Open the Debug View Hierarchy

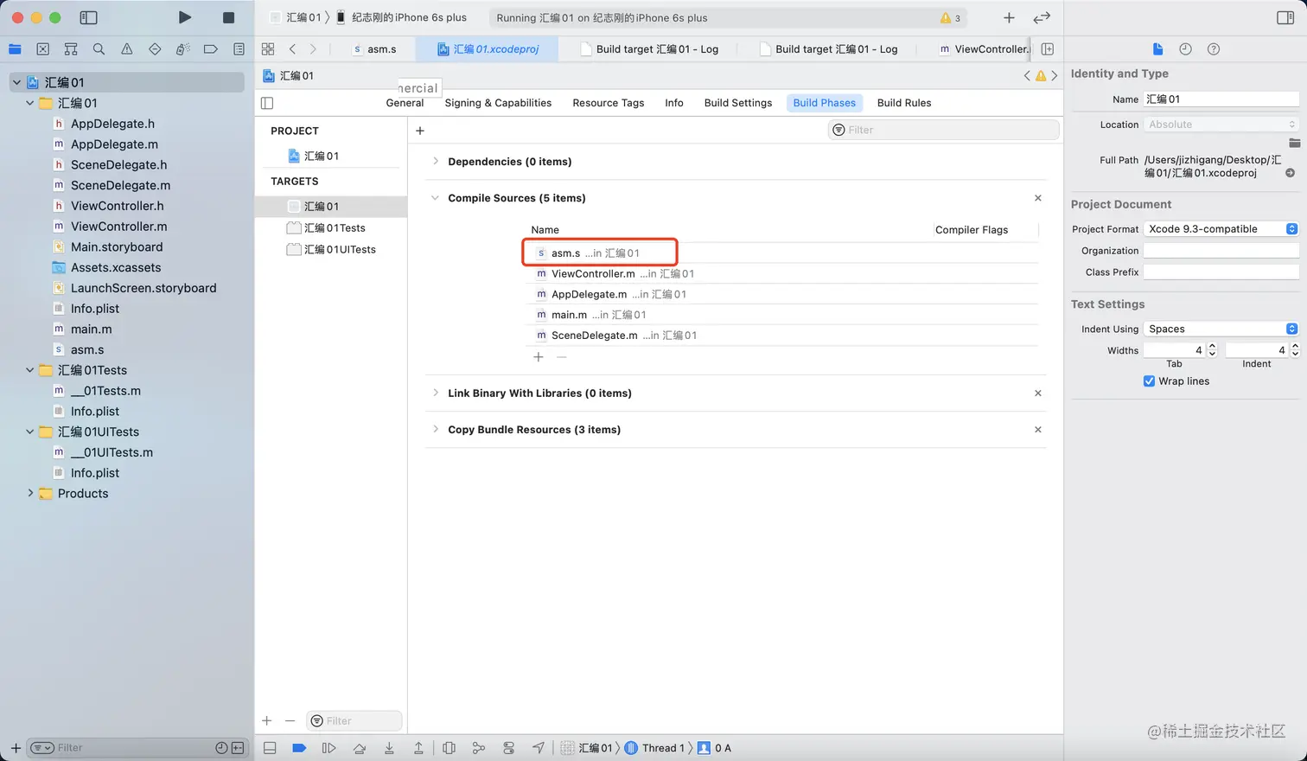pos(449,748)
